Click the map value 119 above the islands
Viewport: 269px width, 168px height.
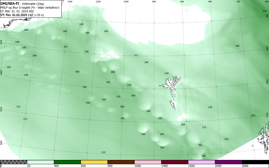167,73
